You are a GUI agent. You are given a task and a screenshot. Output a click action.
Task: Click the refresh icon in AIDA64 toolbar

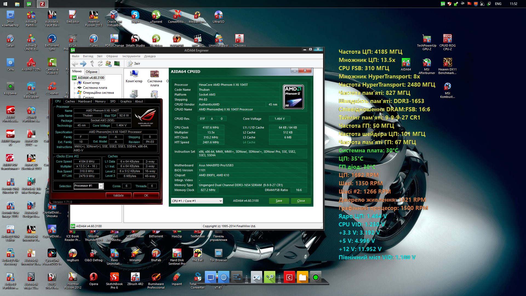click(100, 64)
